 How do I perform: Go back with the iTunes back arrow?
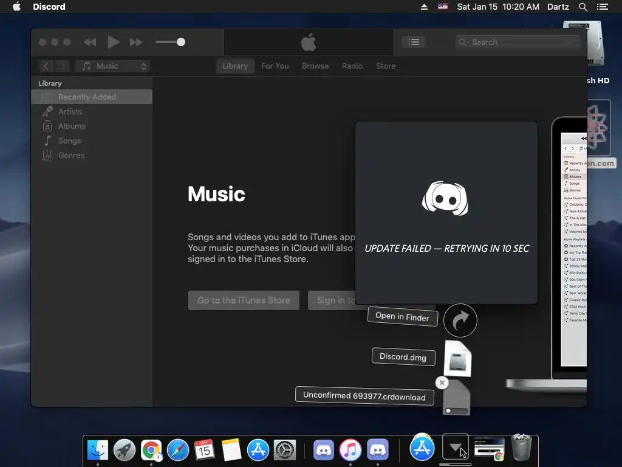coord(46,66)
